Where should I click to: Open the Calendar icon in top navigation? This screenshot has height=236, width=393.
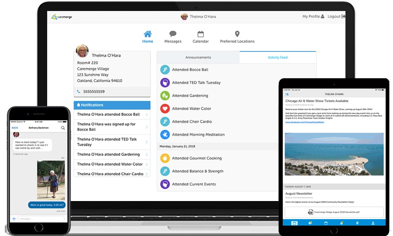tap(201, 34)
